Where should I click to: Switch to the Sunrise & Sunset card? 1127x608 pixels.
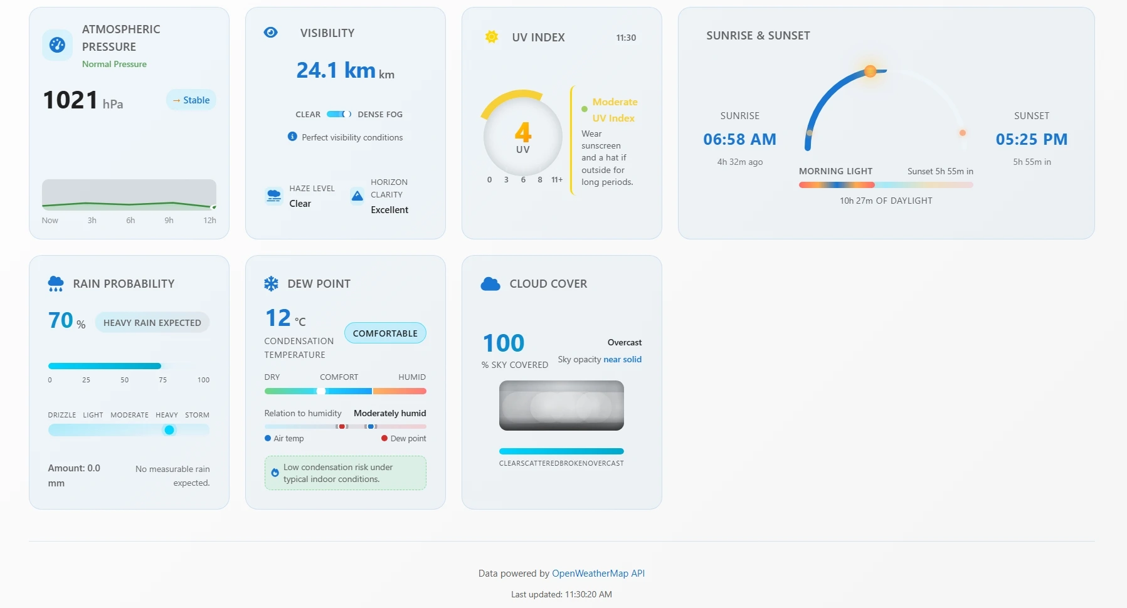pyautogui.click(x=758, y=36)
